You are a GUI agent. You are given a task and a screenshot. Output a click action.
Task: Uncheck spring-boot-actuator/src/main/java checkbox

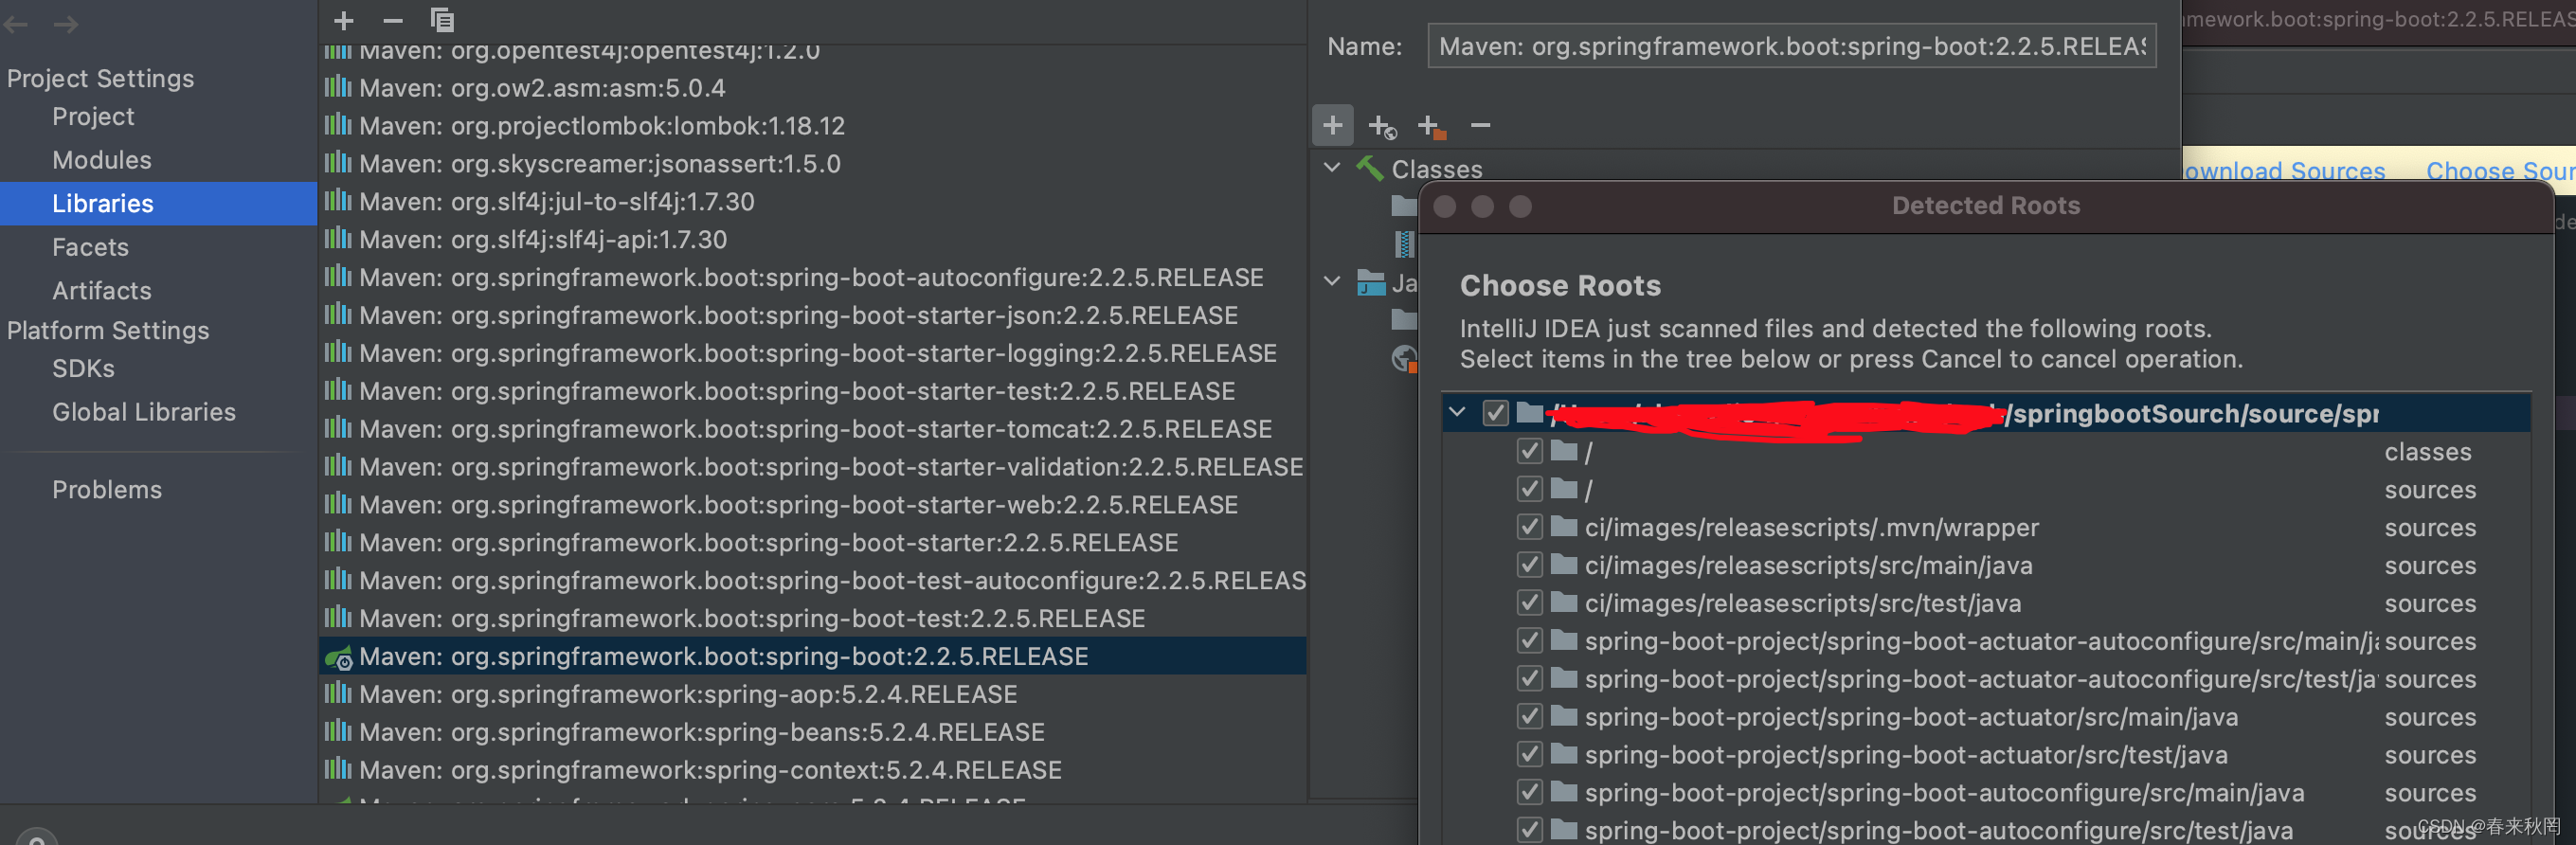[1529, 717]
